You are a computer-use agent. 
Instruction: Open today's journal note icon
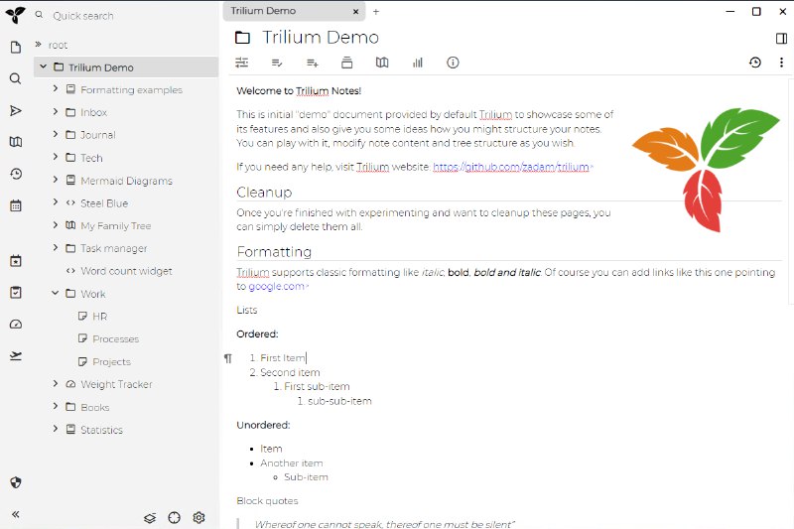point(16,261)
